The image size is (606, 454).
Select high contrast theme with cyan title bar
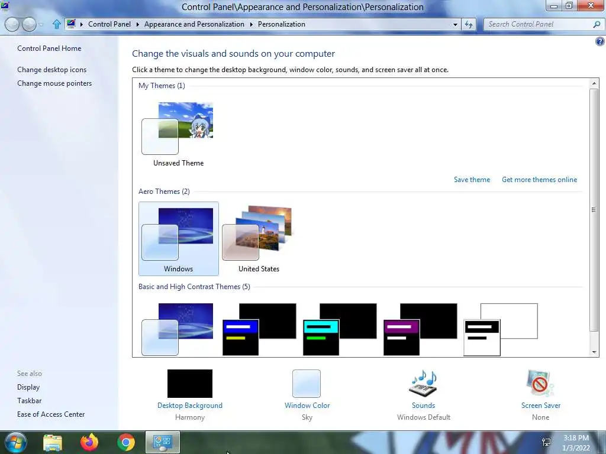click(340, 329)
